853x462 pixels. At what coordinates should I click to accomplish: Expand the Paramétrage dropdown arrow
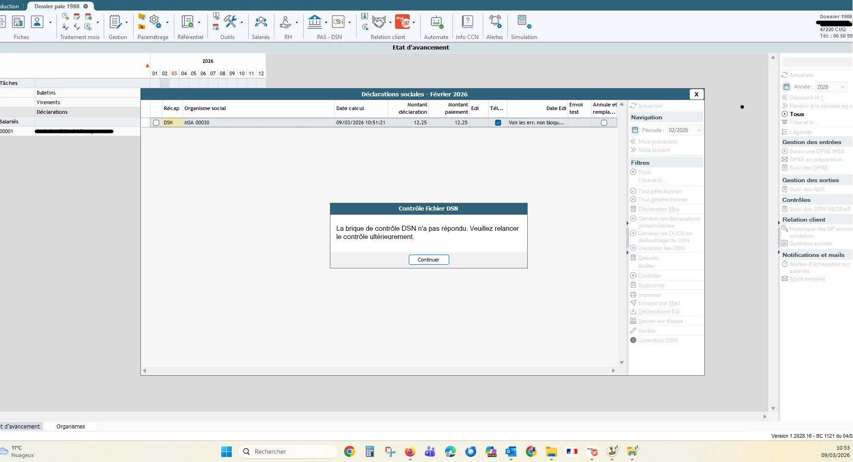click(x=167, y=22)
